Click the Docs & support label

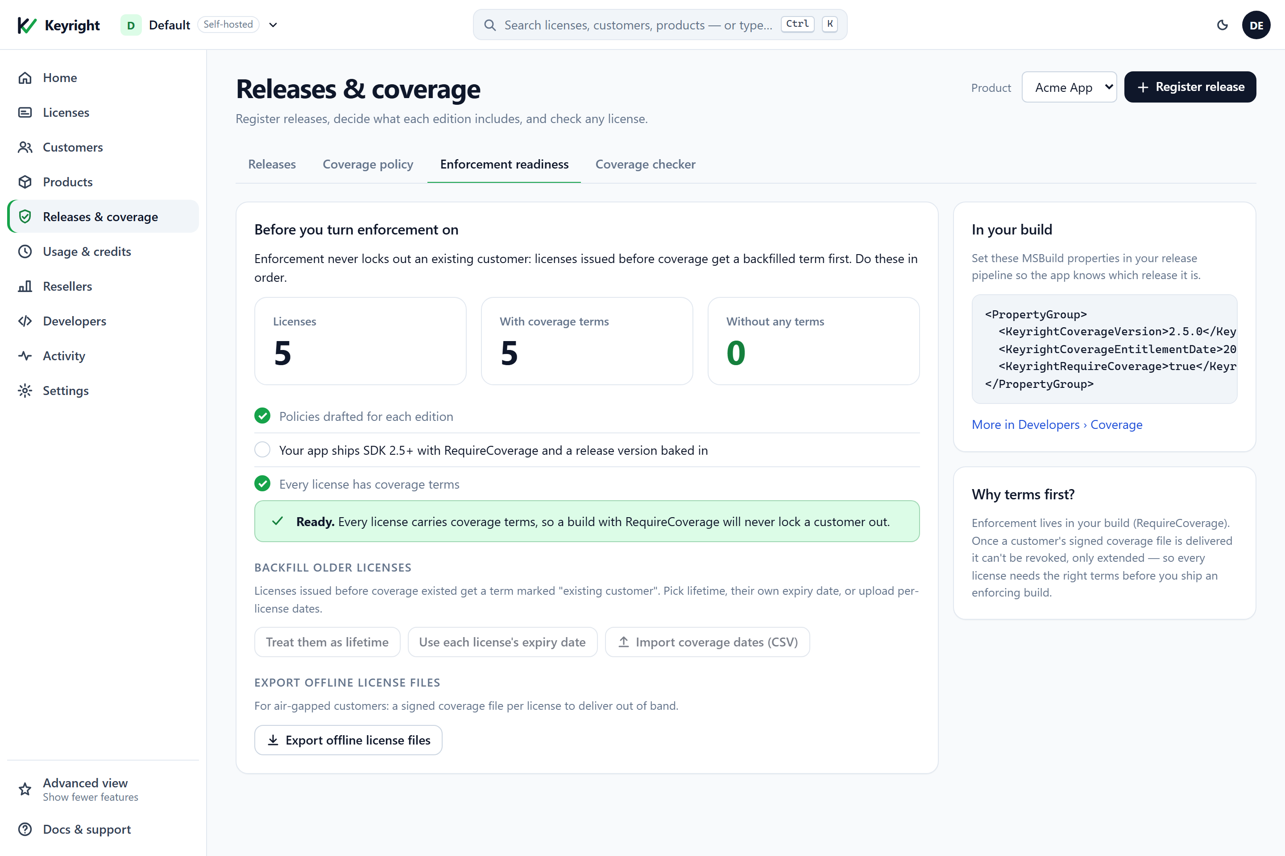point(87,829)
